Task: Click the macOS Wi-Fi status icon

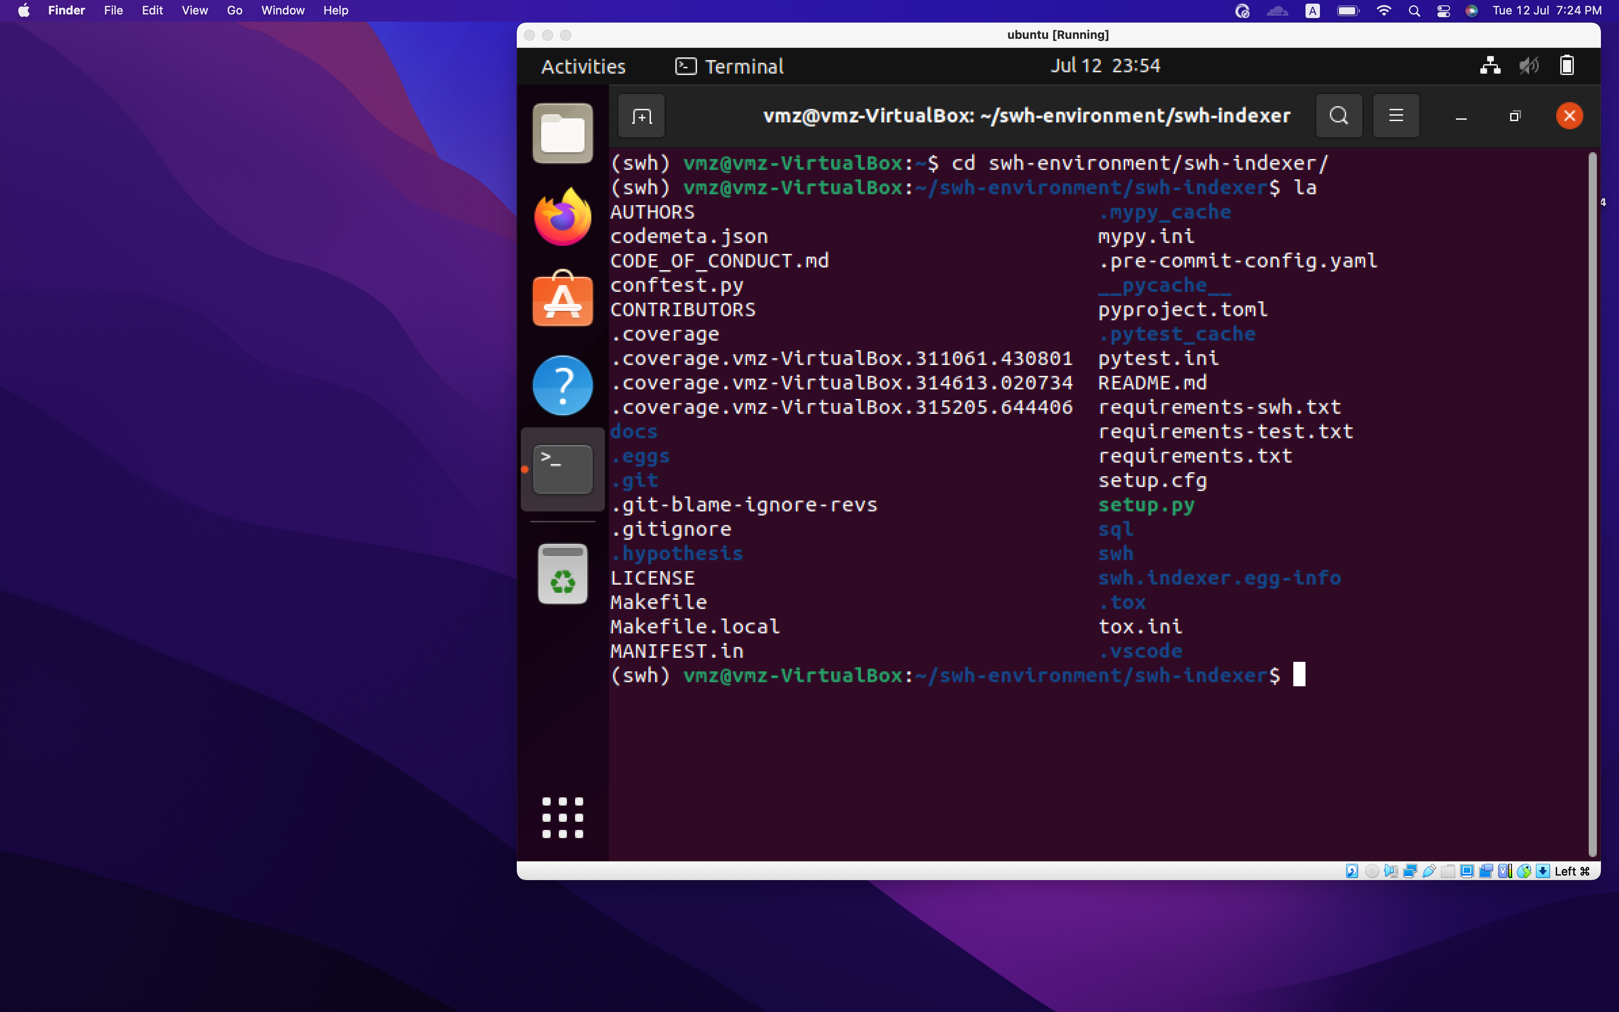Action: click(x=1384, y=10)
